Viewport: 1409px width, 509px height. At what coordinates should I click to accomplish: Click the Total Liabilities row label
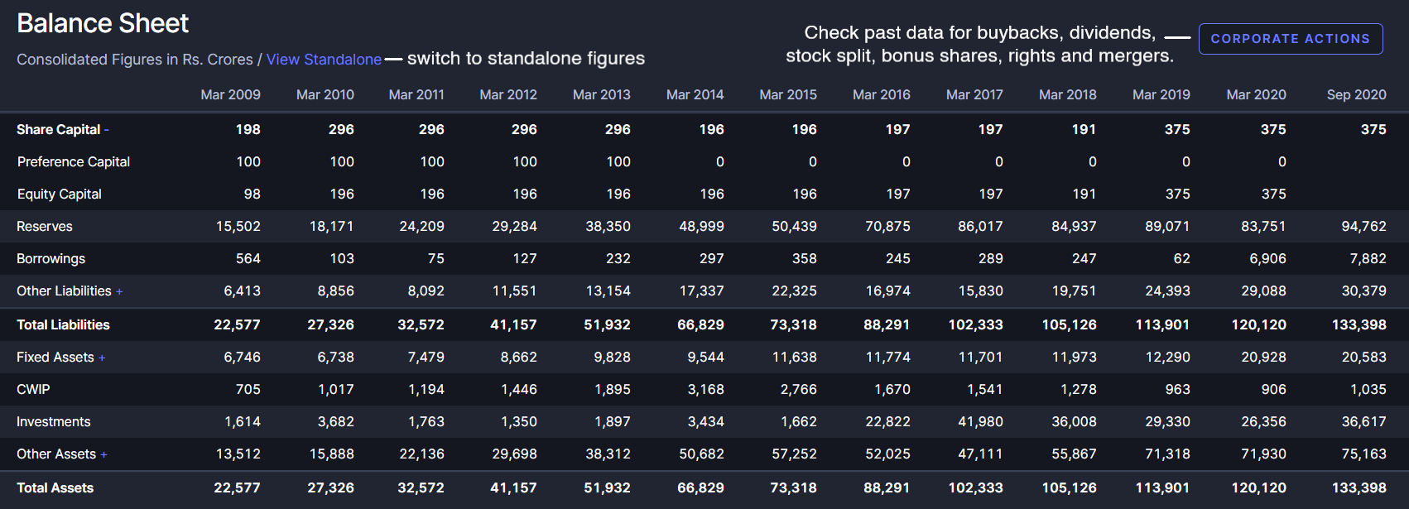point(63,324)
